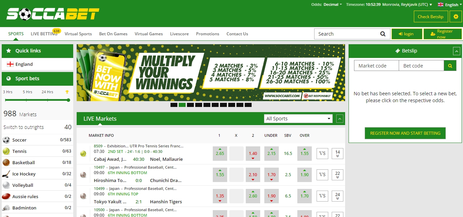This screenshot has height=217, width=463.
Task: Open the LIVE BETTING tab
Action: click(44, 34)
